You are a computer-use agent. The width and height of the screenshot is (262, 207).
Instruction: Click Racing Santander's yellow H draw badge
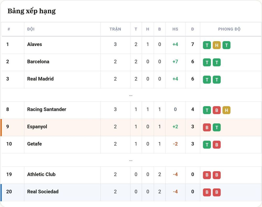[226, 110]
